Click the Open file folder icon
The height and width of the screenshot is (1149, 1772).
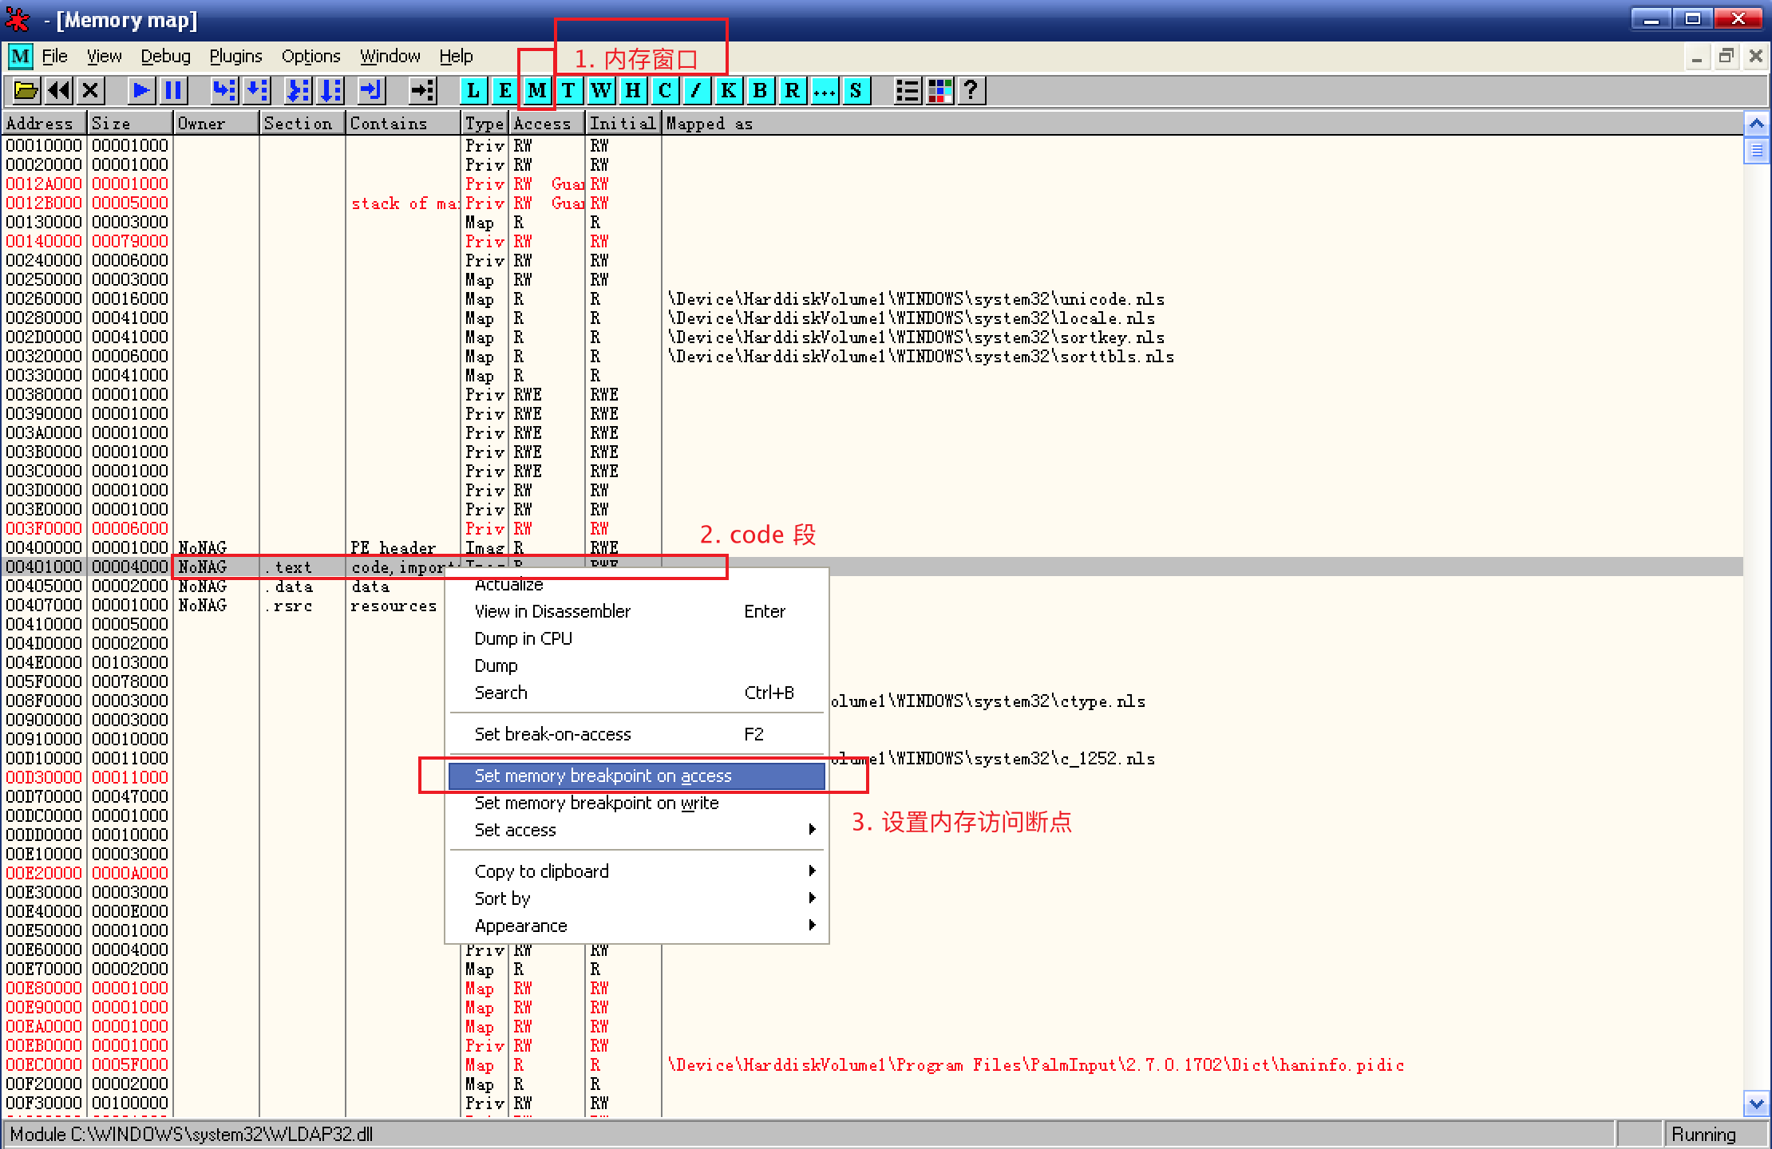pyautogui.click(x=26, y=91)
